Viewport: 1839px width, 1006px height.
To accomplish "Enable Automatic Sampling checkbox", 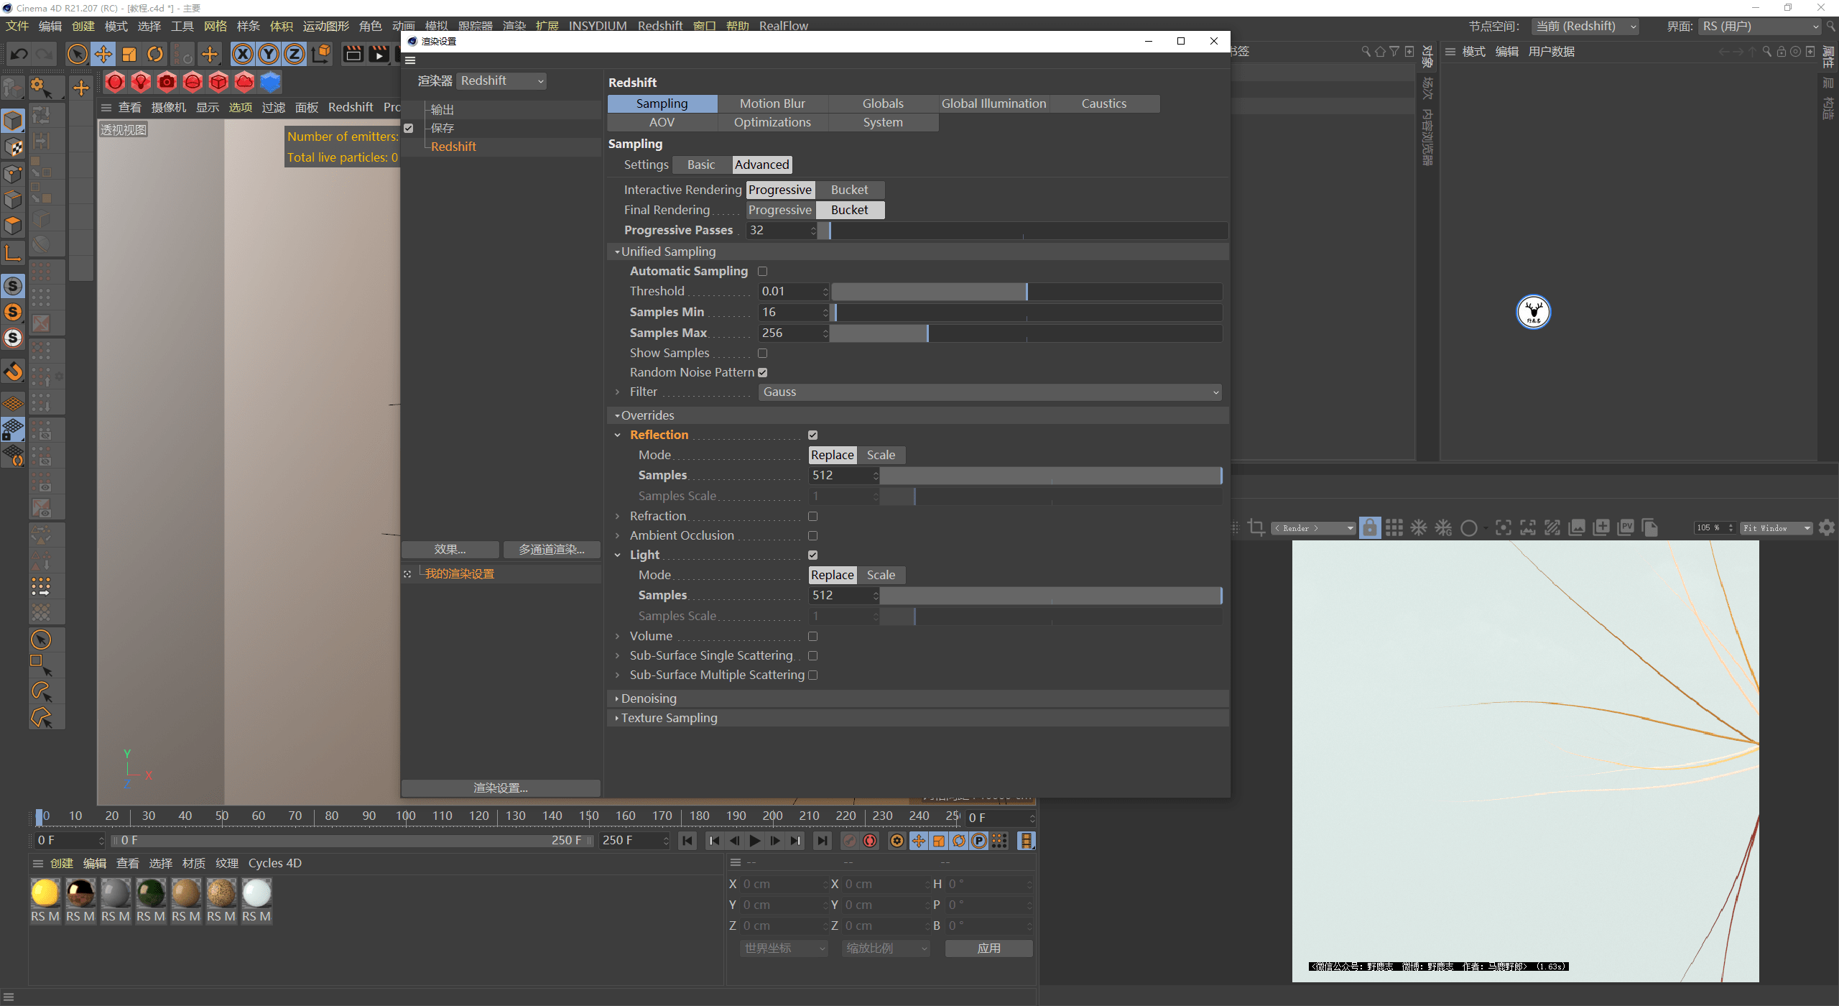I will (x=763, y=272).
